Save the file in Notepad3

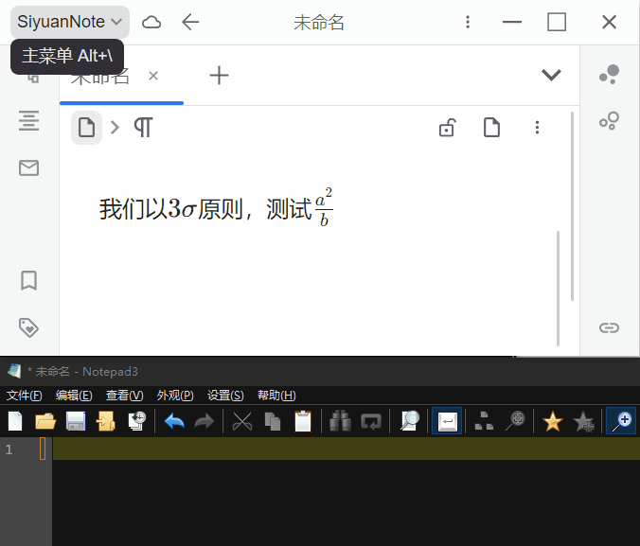[x=76, y=421]
